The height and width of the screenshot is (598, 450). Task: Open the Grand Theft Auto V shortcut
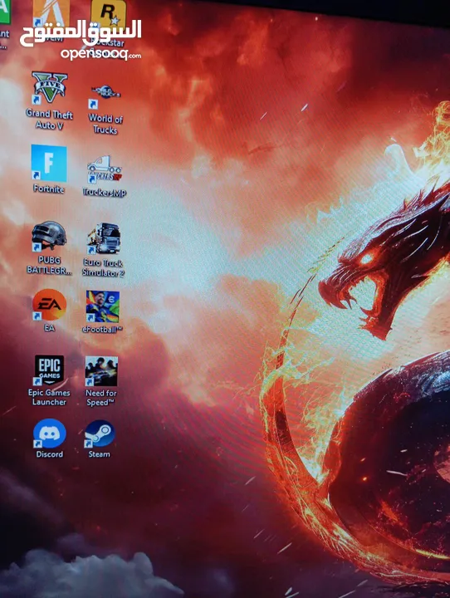(50, 87)
